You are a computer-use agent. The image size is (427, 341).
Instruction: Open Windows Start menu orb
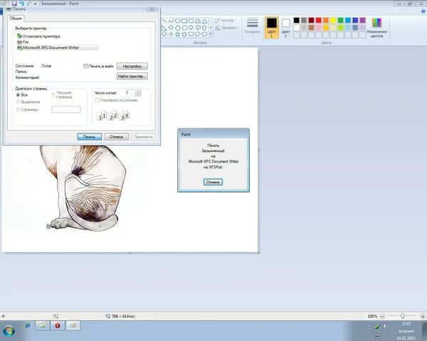[x=8, y=330]
